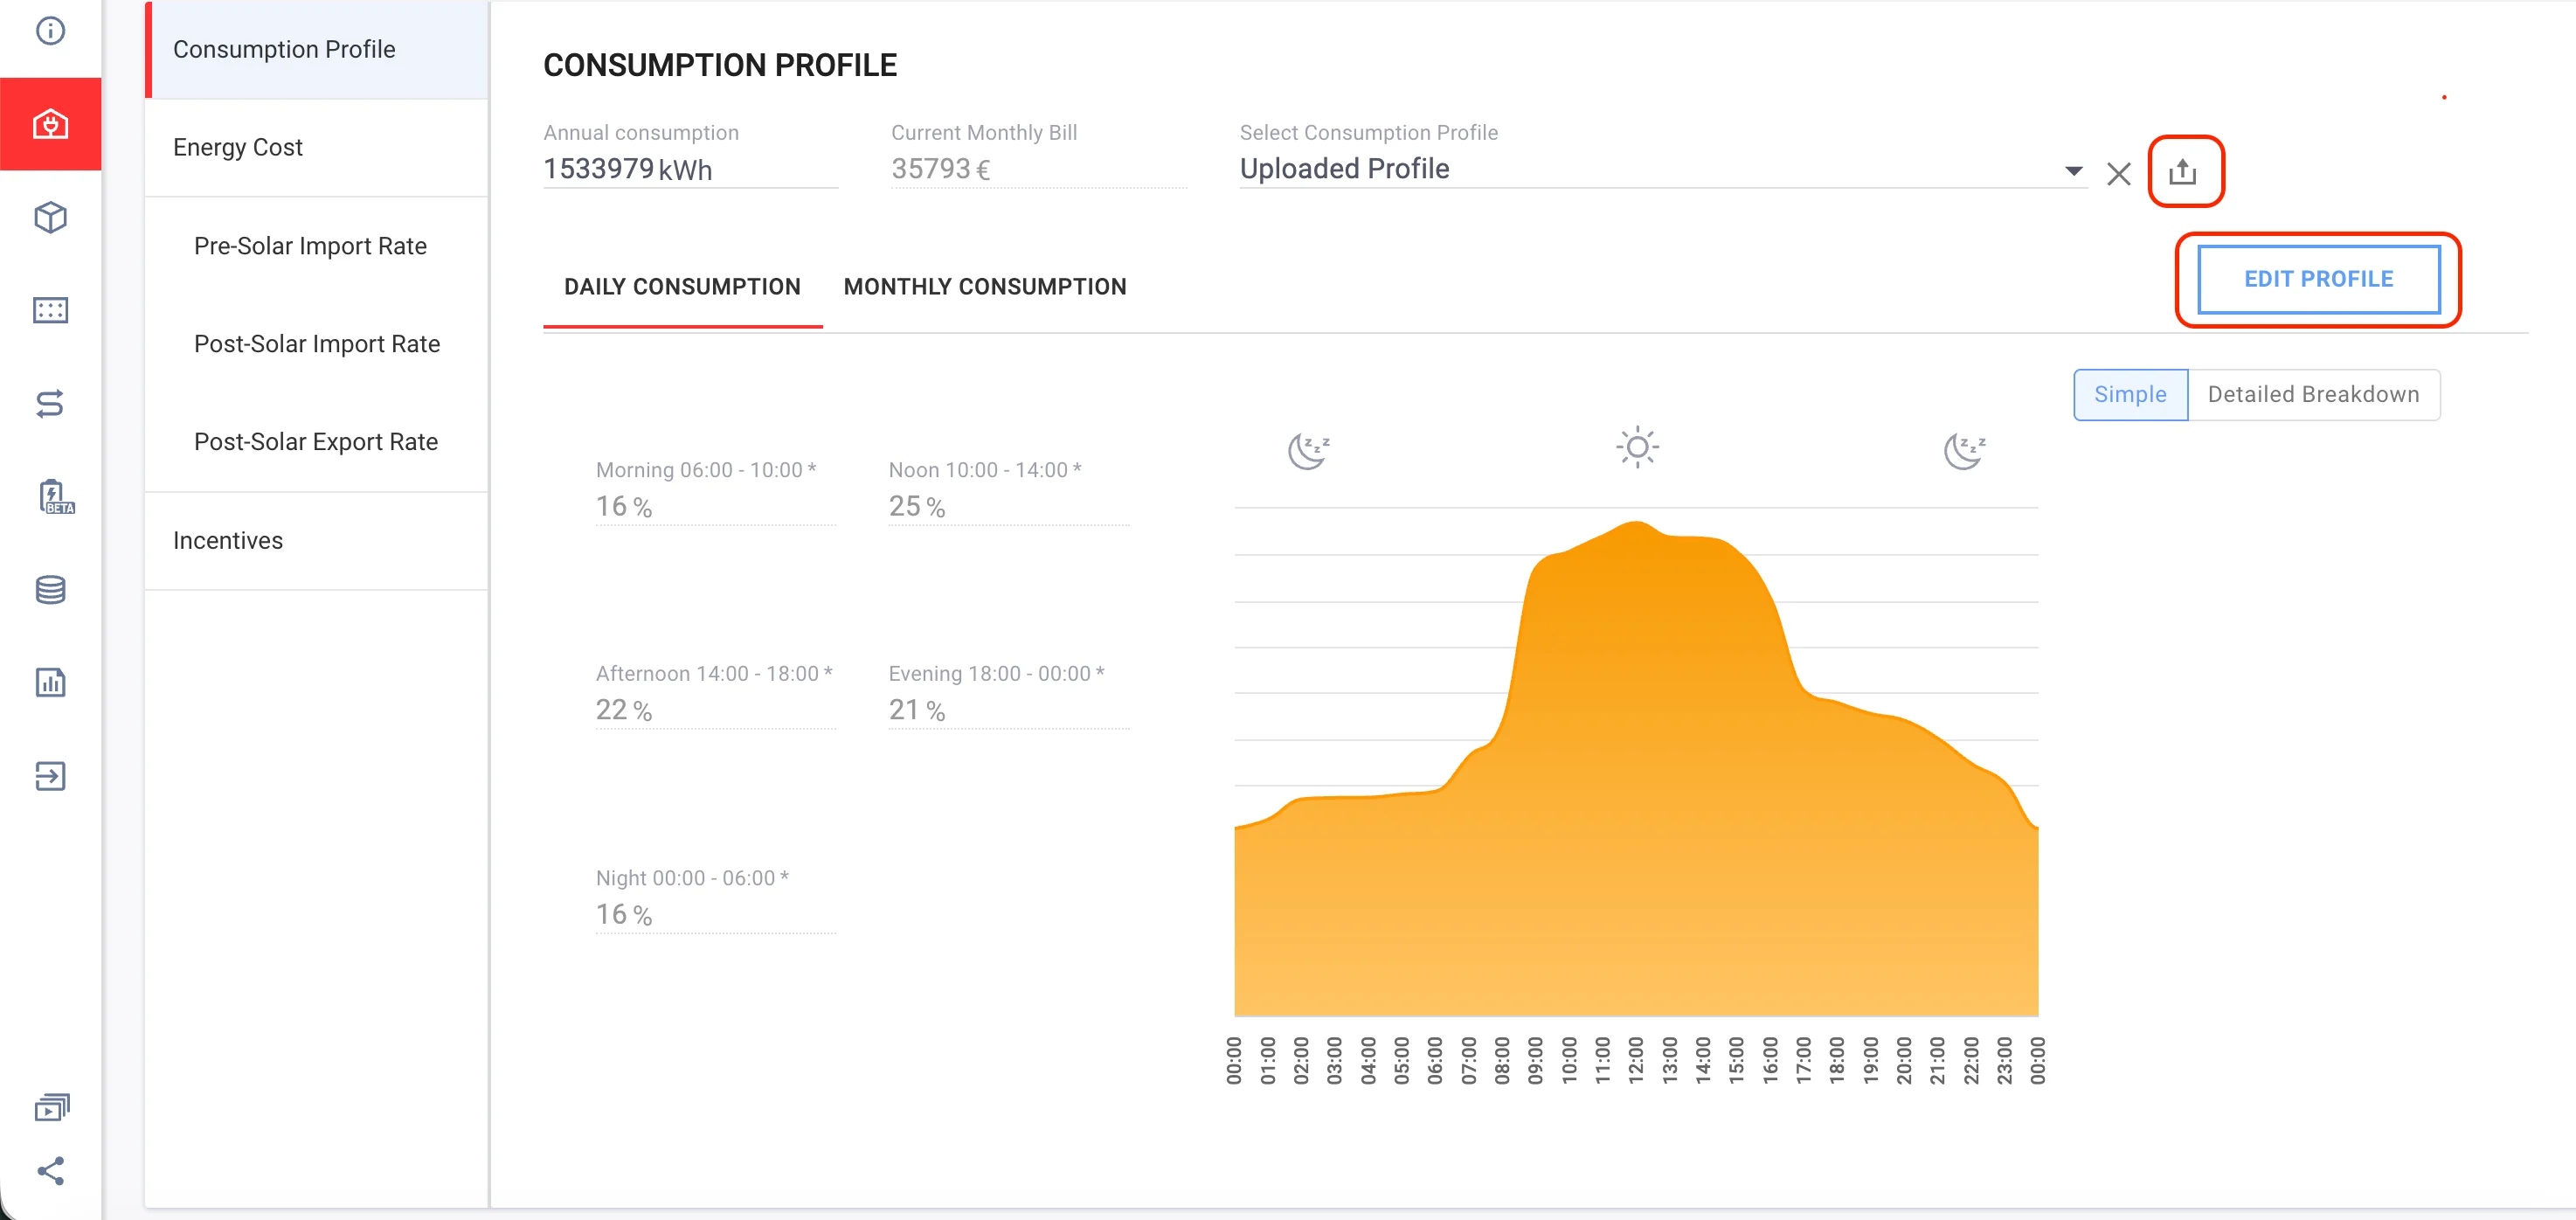Click the CONSUMPTION PROFILE heading
2576x1220 pixels.
coord(720,65)
